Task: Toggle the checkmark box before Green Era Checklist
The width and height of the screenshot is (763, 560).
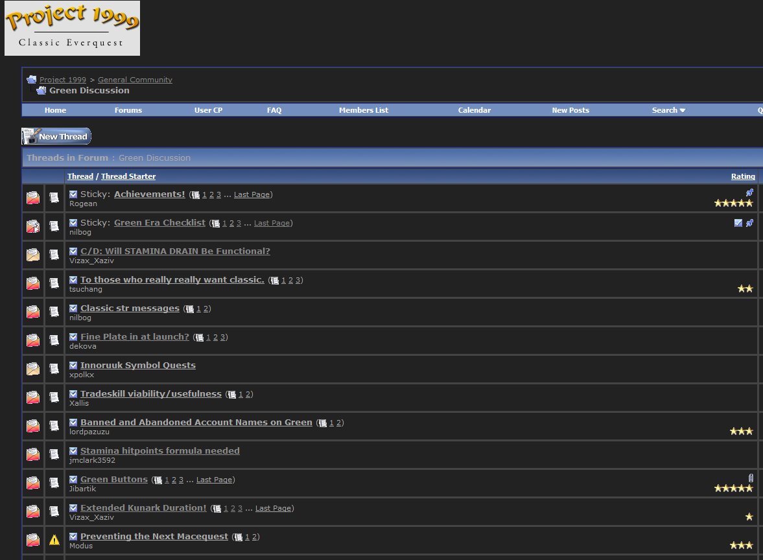Action: coord(73,223)
